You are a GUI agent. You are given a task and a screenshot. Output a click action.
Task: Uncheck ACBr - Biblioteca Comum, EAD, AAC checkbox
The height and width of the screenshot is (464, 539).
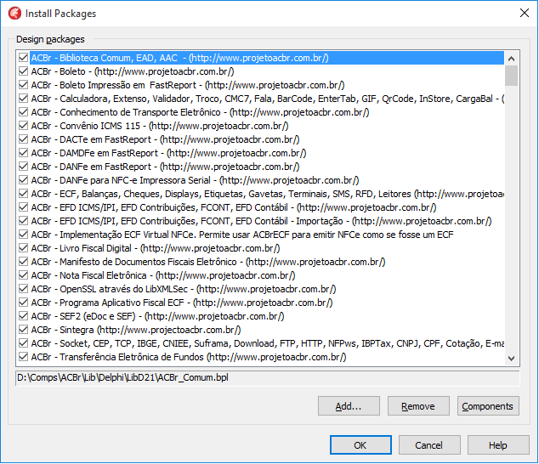click(23, 58)
